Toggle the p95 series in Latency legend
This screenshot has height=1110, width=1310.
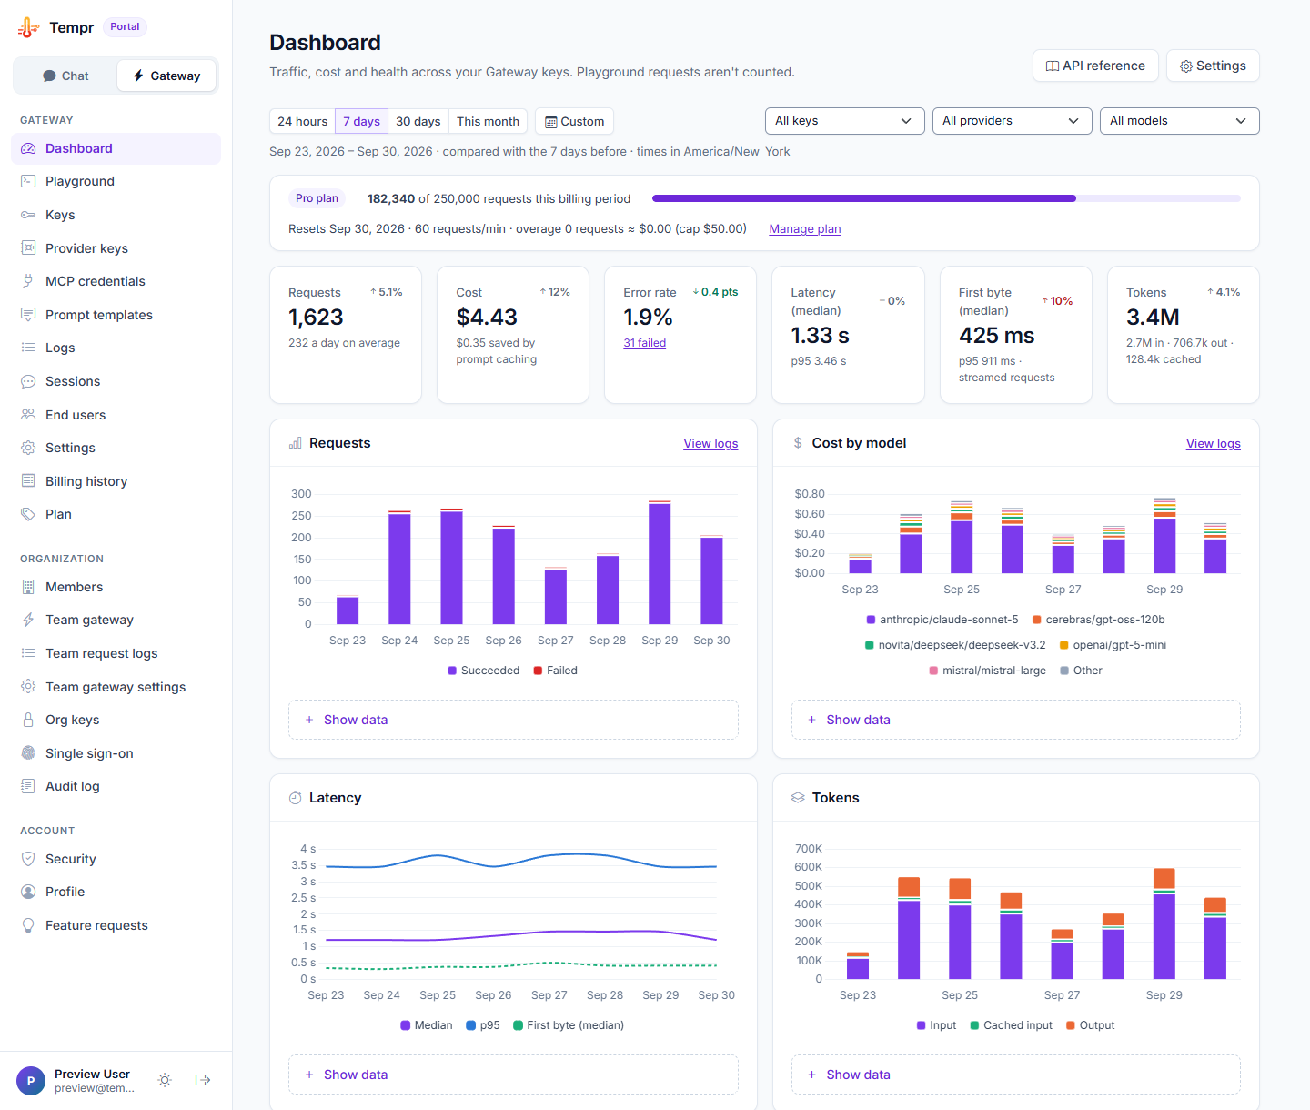tap(483, 1025)
